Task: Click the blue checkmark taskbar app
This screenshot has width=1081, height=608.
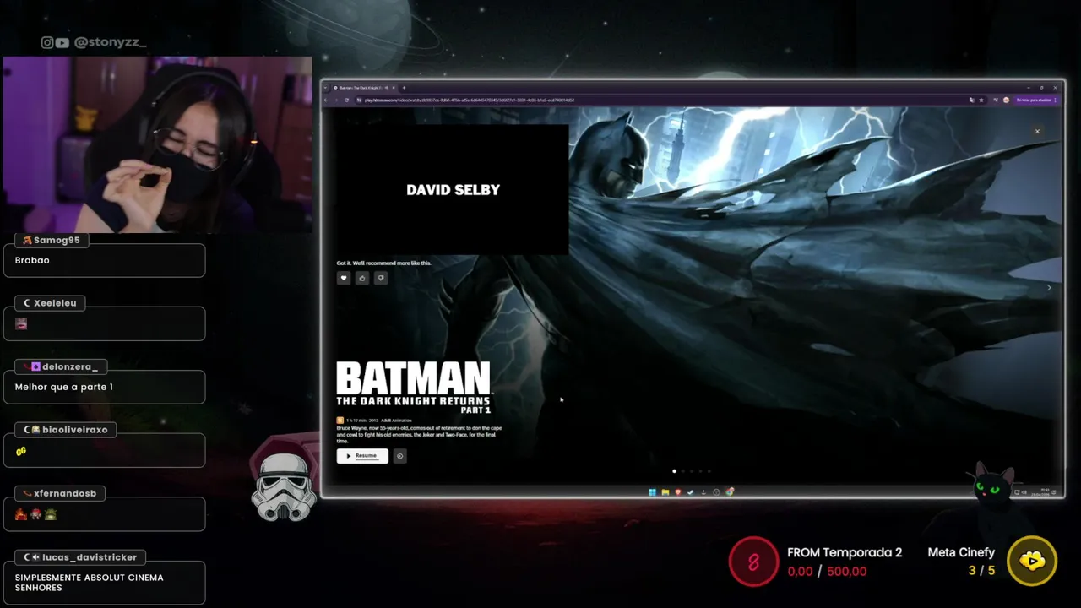Action: [x=690, y=492]
